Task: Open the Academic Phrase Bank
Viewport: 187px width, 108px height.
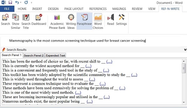Action: (57, 21)
